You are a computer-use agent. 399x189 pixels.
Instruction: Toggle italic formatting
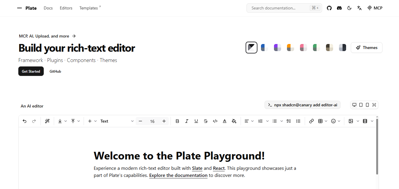(x=187, y=121)
